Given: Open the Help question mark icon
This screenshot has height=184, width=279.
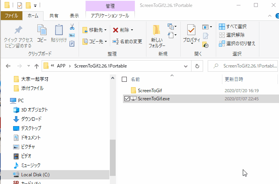Looking at the screenshot, I should pyautogui.click(x=277, y=16).
